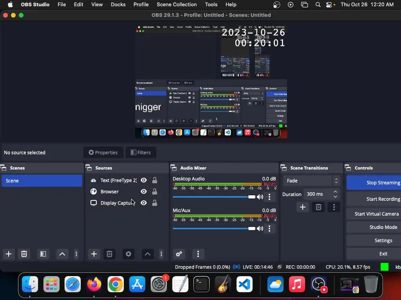Click the Filters button above Sources
This screenshot has height=300, width=401.
pyautogui.click(x=141, y=153)
